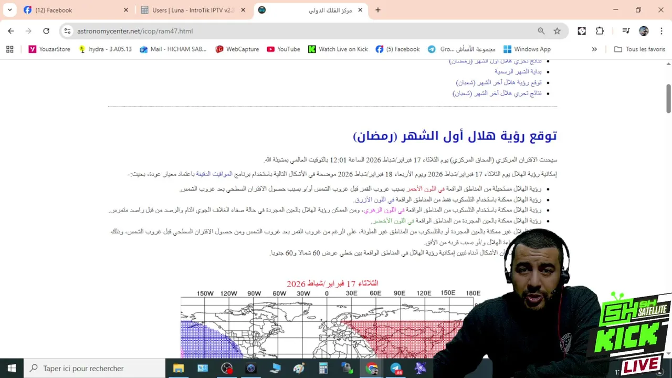Open Tous les favoris folder
The width and height of the screenshot is (672, 378).
[639, 49]
